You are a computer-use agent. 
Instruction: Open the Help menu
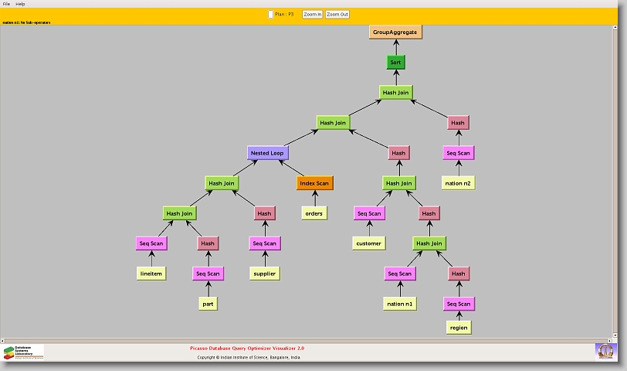click(20, 4)
